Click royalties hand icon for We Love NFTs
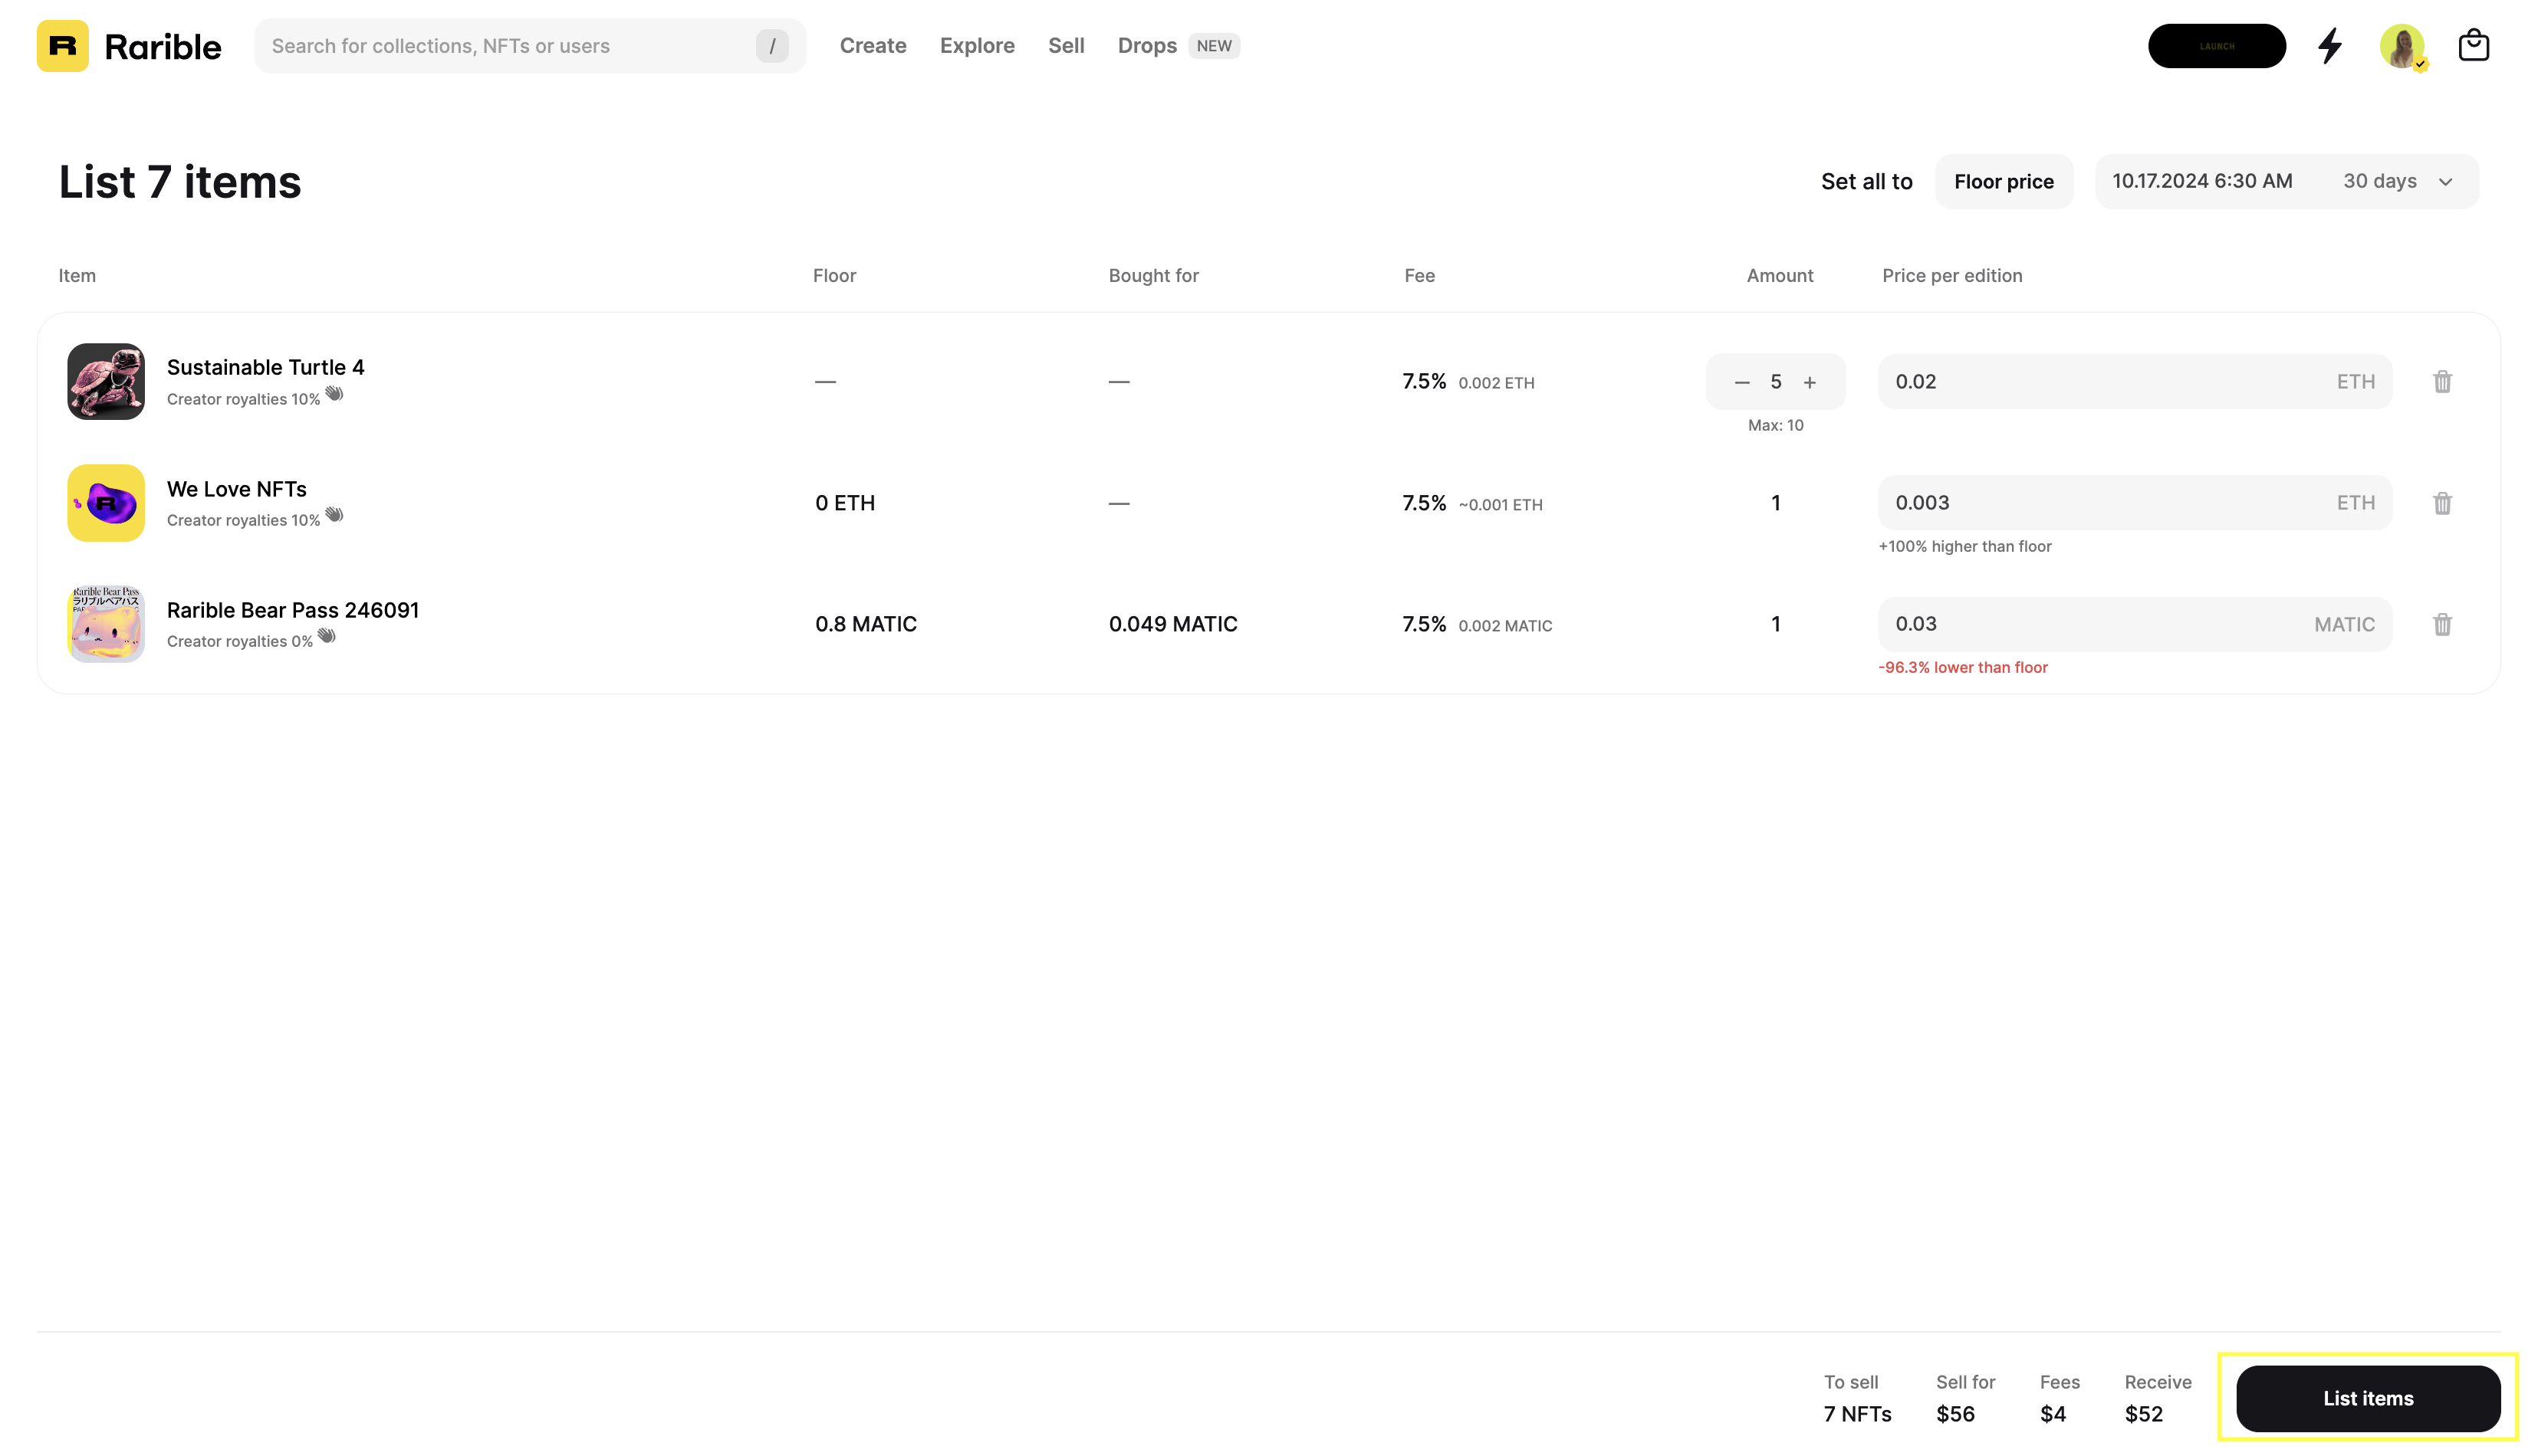 click(336, 515)
